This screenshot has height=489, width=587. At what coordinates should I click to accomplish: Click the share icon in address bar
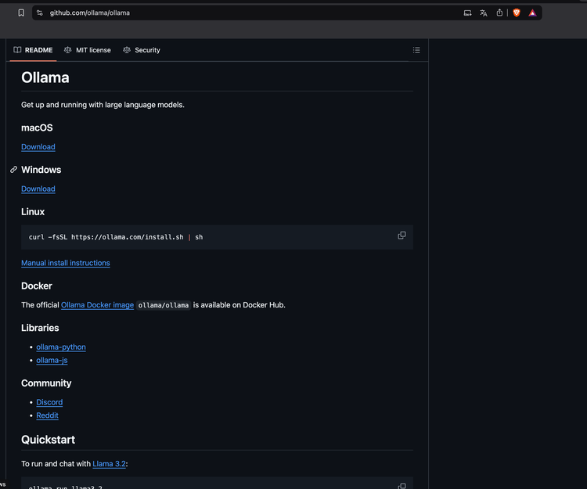tap(499, 13)
